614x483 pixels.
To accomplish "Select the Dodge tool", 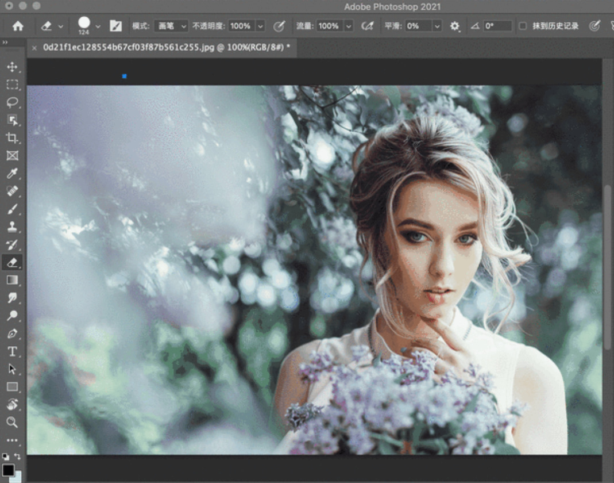I will [x=12, y=316].
